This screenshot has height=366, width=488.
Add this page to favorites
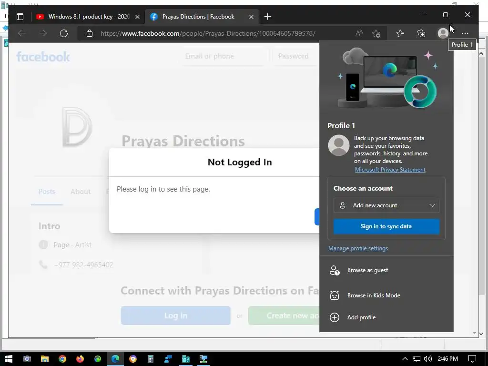click(376, 33)
